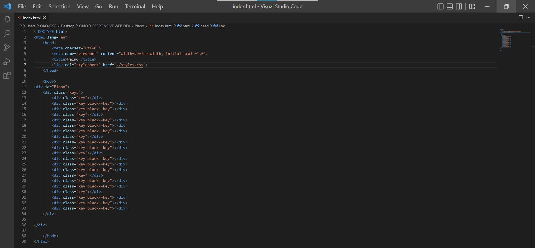This screenshot has width=535, height=248.
Task: Click the div id="Piano" line
Action: 52,87
